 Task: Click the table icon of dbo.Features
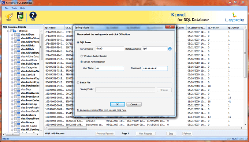click(x=18, y=115)
